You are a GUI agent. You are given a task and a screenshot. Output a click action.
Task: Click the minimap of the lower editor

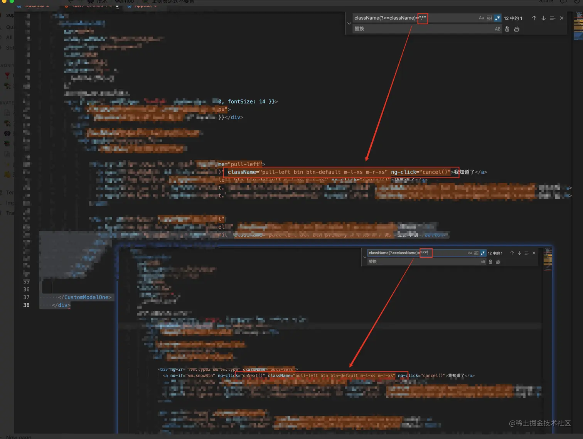click(x=548, y=258)
